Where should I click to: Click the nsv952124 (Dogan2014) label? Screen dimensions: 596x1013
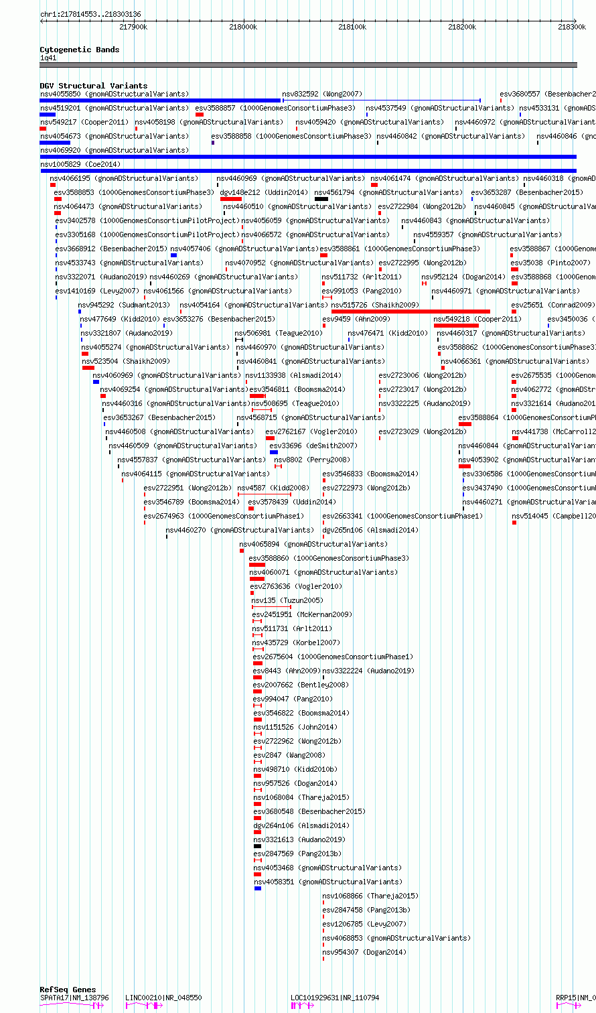[463, 277]
